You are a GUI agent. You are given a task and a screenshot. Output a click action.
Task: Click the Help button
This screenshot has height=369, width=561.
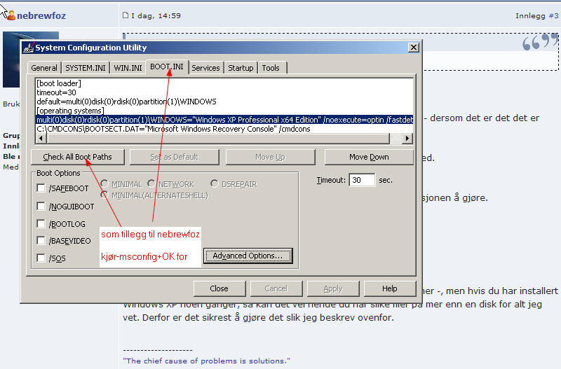(390, 288)
